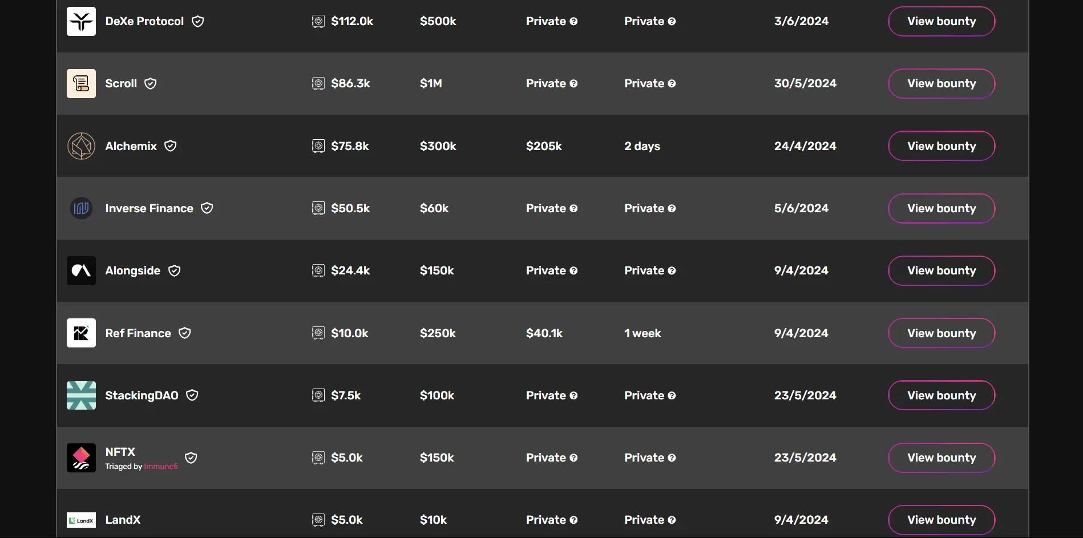
Task: Click help icon beside Scroll's first Private label
Action: pyautogui.click(x=573, y=84)
